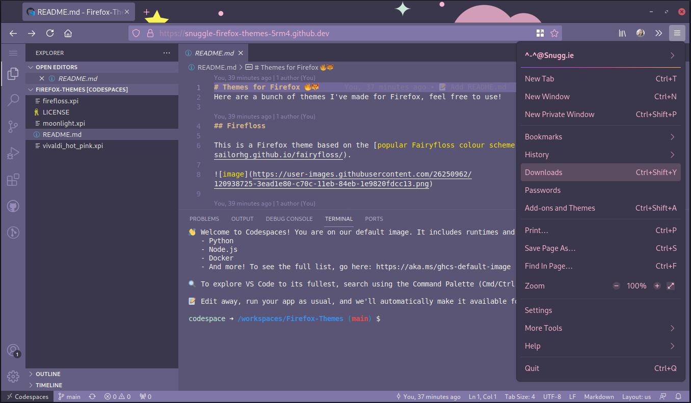This screenshot has height=403, width=691.
Task: Select New Private Window menu item
Action: (x=601, y=114)
